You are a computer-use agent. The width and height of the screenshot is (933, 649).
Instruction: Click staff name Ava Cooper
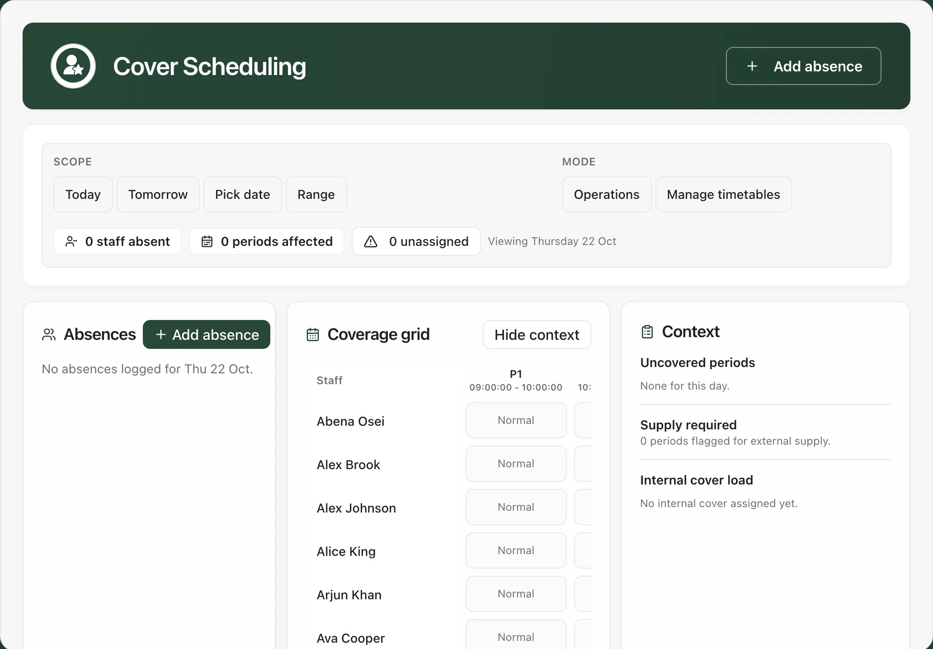pos(350,638)
